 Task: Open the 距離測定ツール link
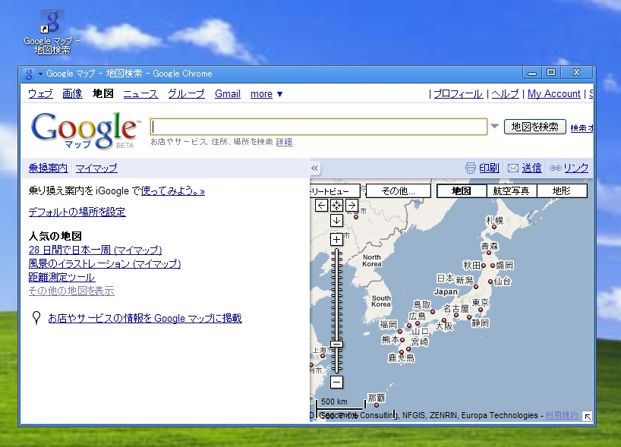pyautogui.click(x=61, y=277)
